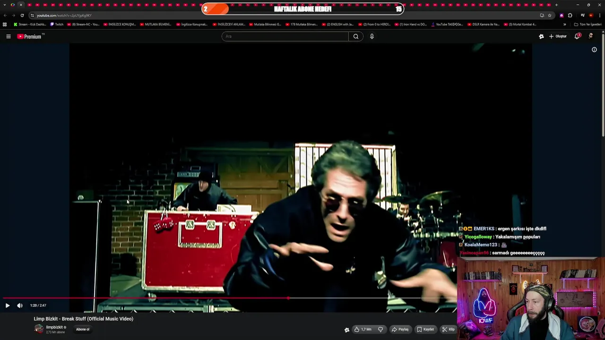Open the Stream - Kick Dashboard bookmark

click(x=30, y=25)
